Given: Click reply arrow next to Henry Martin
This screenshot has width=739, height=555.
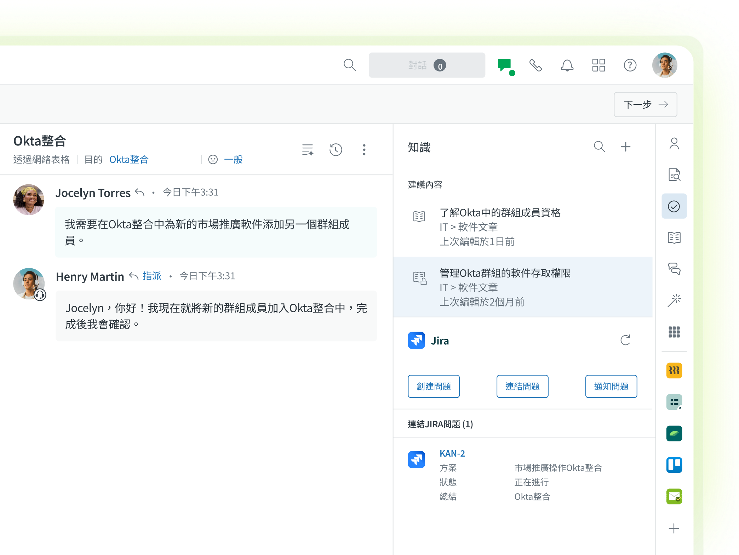Looking at the screenshot, I should tap(133, 276).
